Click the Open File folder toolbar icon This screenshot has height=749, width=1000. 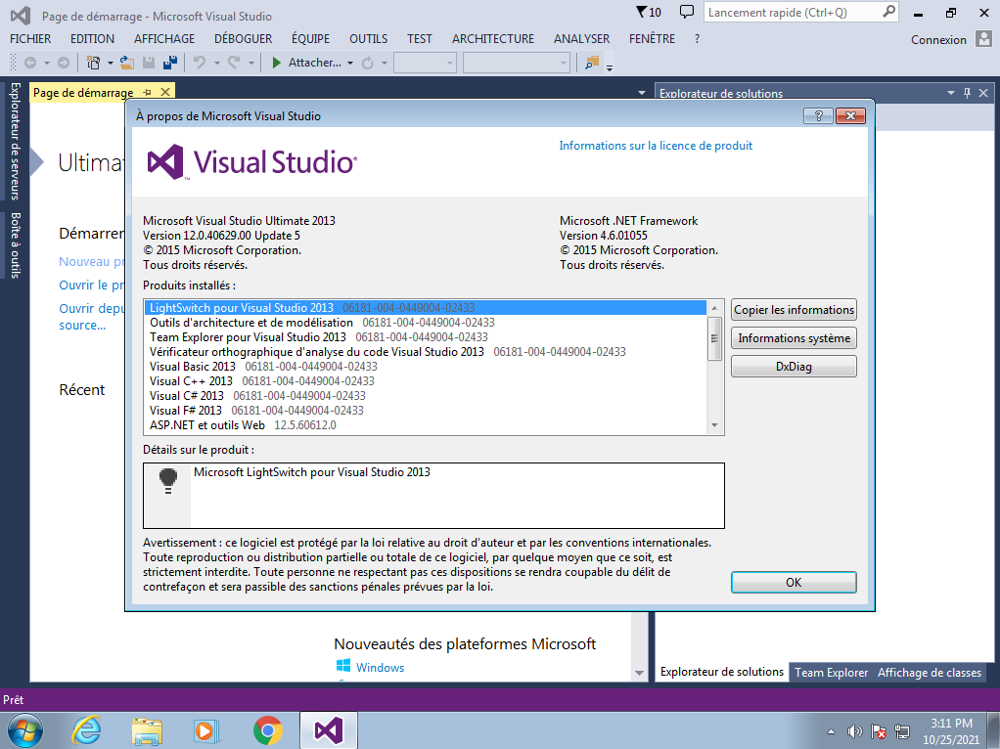[127, 63]
